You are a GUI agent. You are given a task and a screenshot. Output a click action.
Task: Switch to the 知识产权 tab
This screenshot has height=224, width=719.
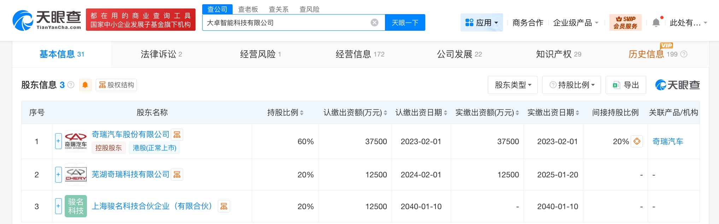[x=559, y=54]
